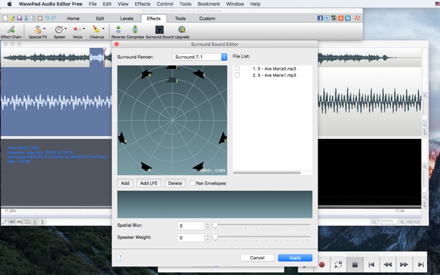This screenshot has height=275, width=440.
Task: Click the Apply button
Action: [295, 258]
